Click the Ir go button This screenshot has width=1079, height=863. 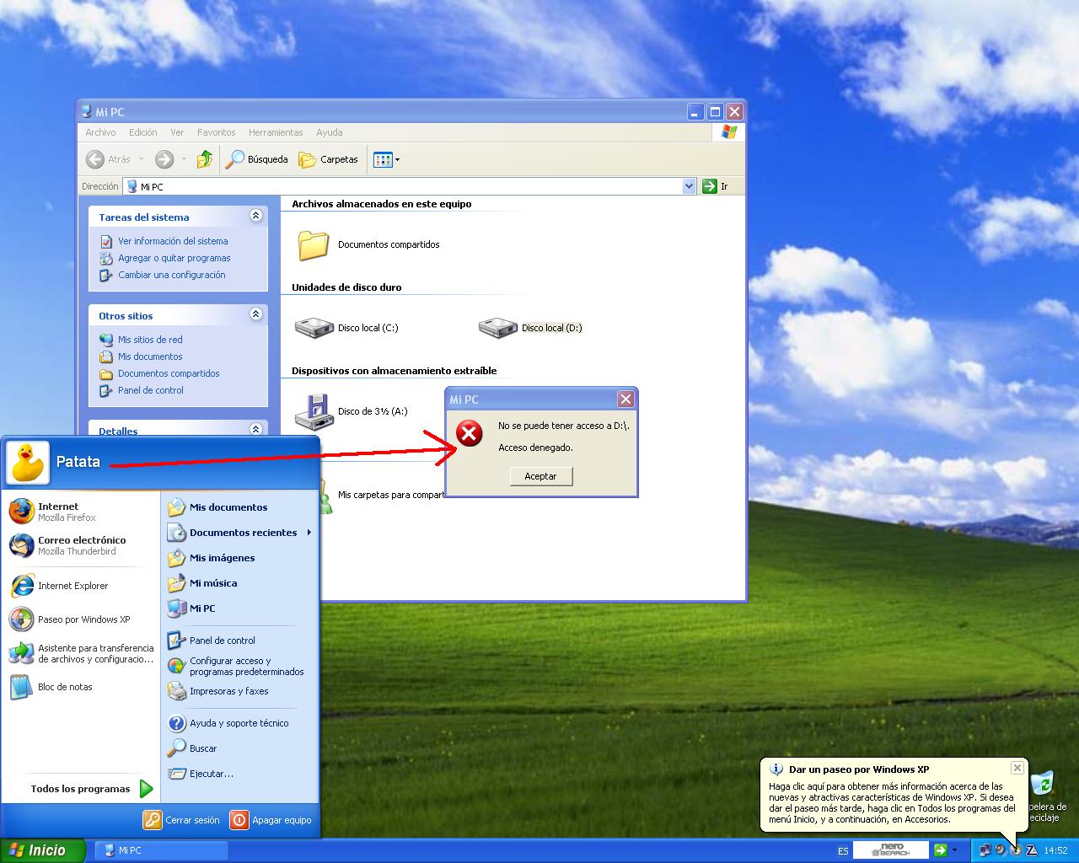715,186
